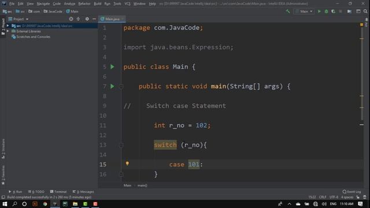The height and width of the screenshot is (208, 370).
Task: Open File Explorer from the taskbar
Action: tap(75, 204)
